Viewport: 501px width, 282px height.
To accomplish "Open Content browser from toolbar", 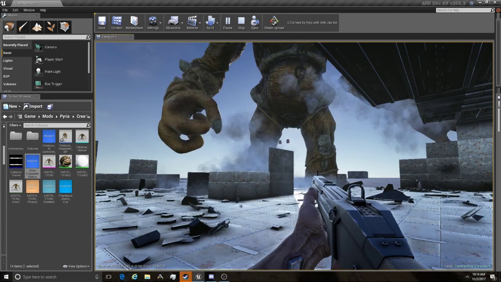I will click(117, 23).
